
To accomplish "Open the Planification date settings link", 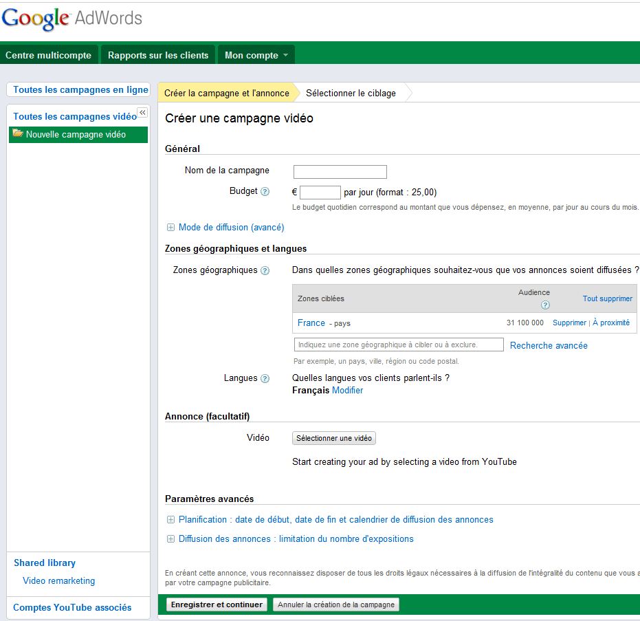I will click(336, 519).
